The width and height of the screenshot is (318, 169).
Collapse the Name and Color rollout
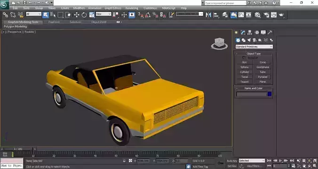(254, 88)
